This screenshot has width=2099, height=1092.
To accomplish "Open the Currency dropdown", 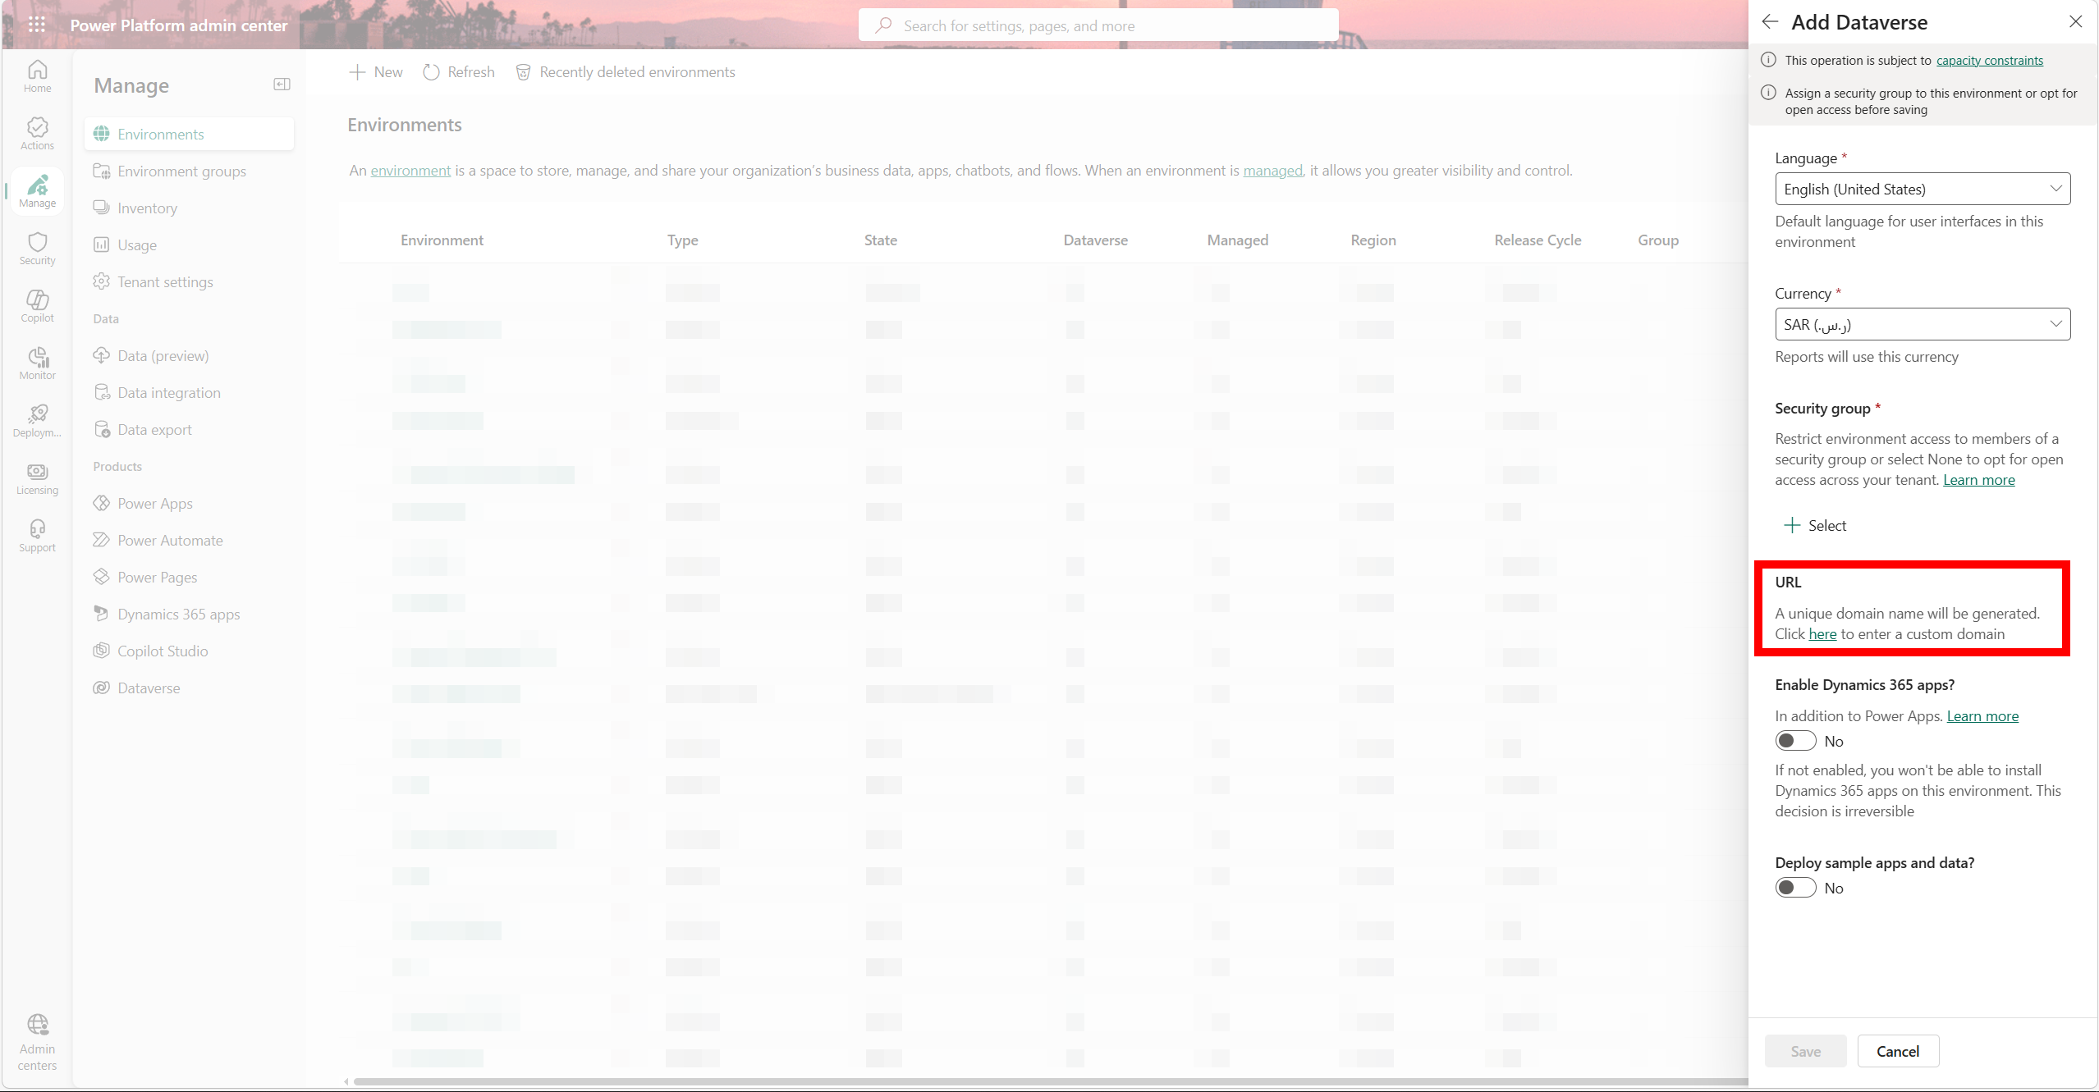I will pos(1923,324).
